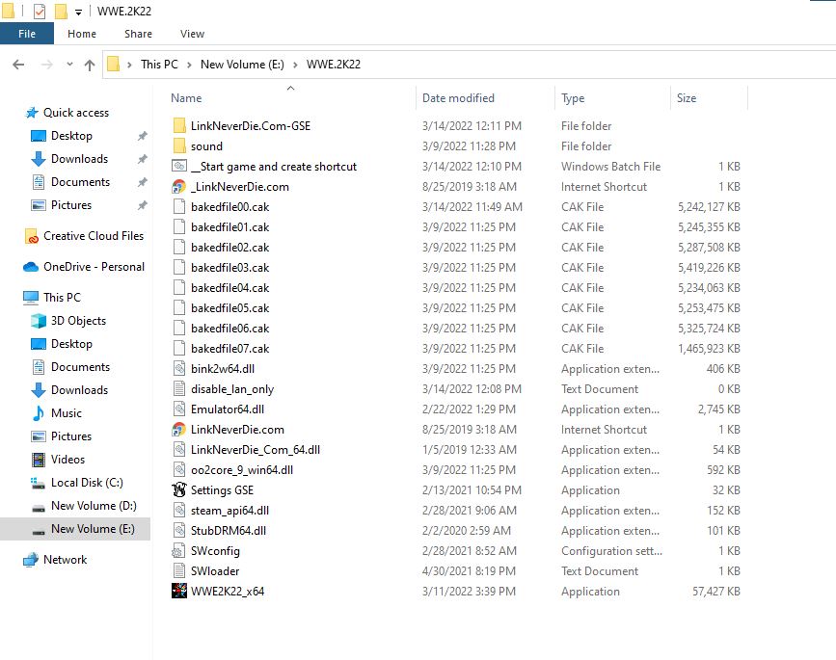Select the steam_api64.dll file icon
This screenshot has height=660, width=836.
(x=178, y=511)
